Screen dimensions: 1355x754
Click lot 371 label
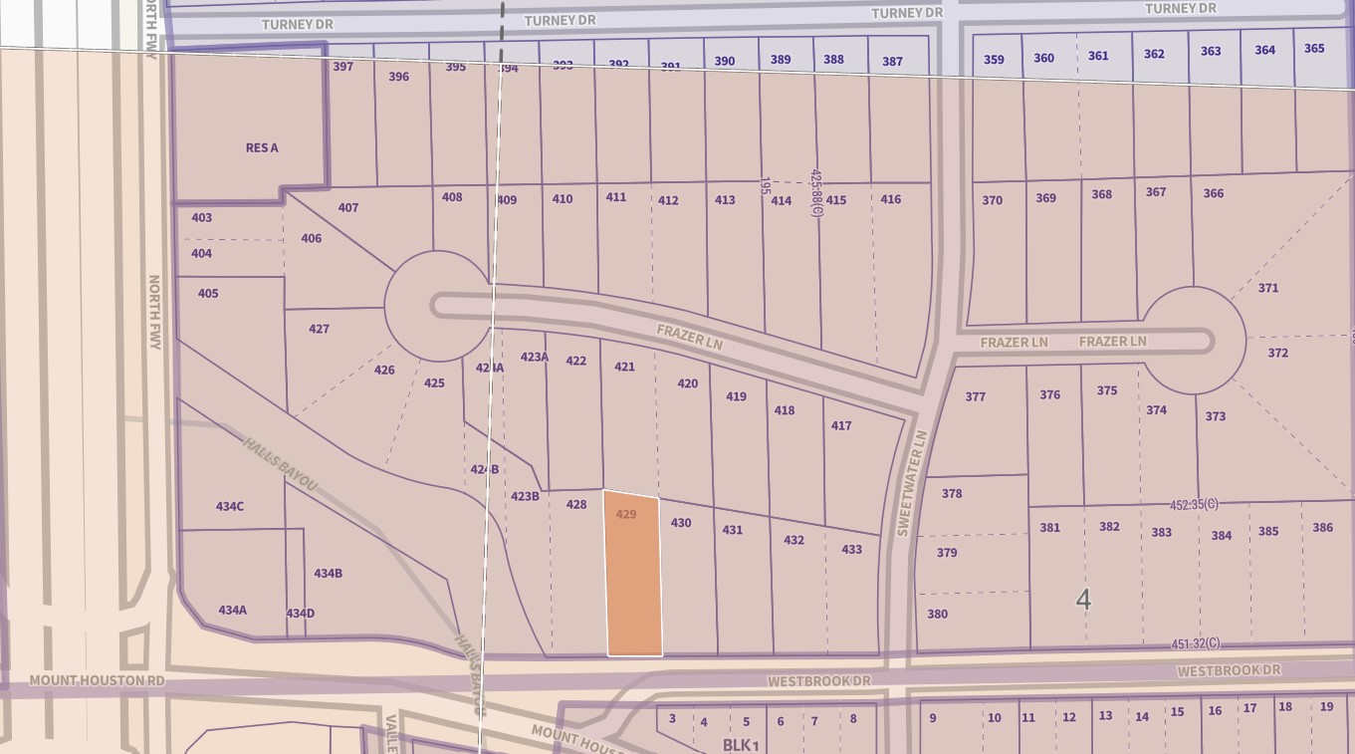pos(1268,288)
